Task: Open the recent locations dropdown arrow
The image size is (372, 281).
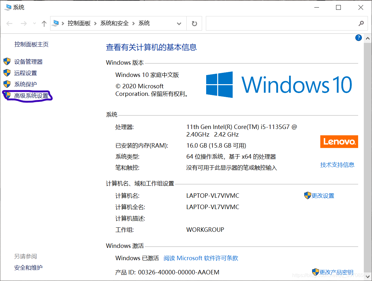Action: tap(35, 24)
